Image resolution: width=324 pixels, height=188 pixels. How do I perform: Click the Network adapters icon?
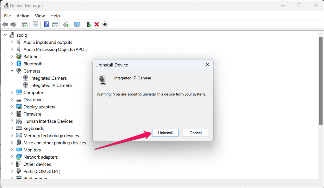tap(19, 157)
